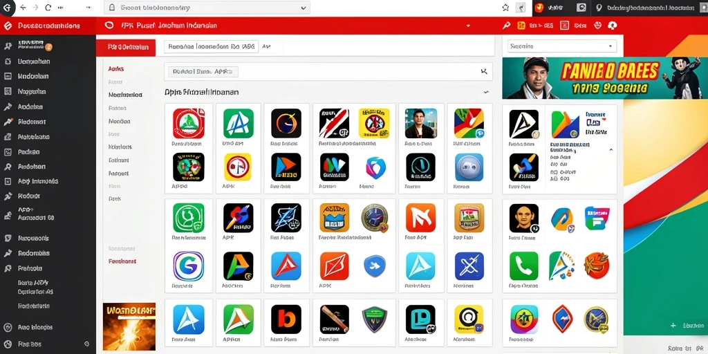Open the banner ad showing man in cap
This screenshot has width=708, height=354.
pyautogui.click(x=605, y=78)
